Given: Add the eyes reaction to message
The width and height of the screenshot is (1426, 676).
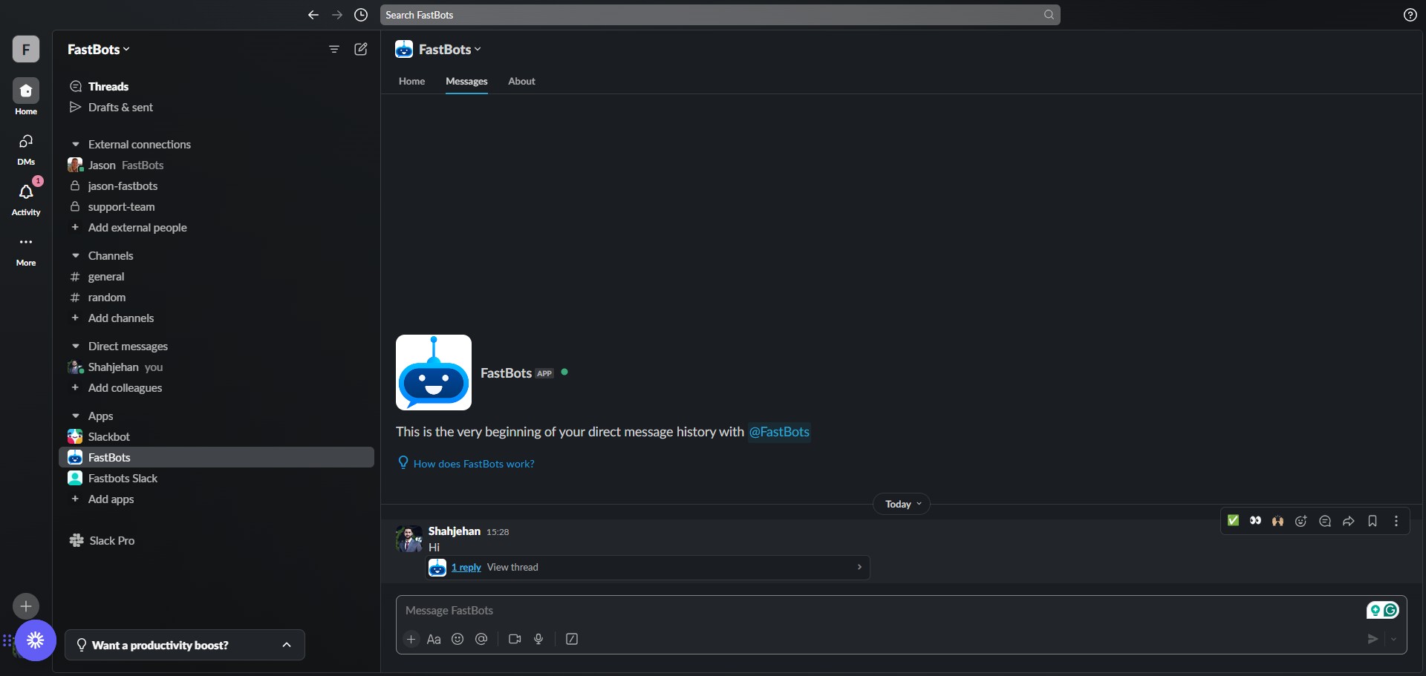Looking at the screenshot, I should pyautogui.click(x=1255, y=521).
